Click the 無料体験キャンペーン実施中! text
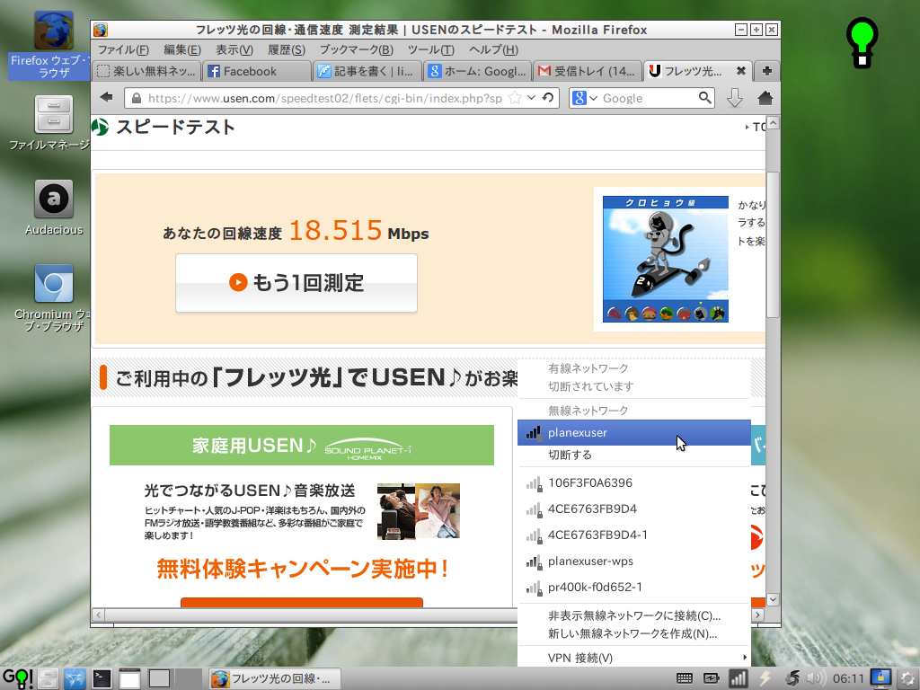This screenshot has width=920, height=690. coord(302,568)
